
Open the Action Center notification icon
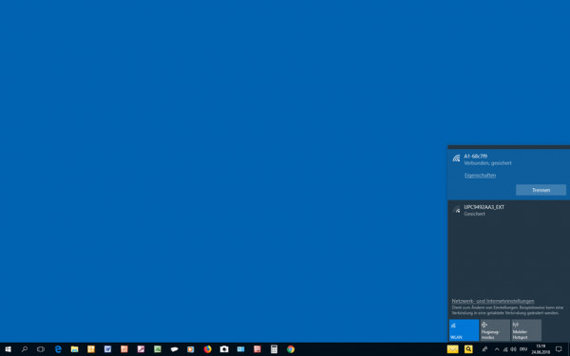559,349
